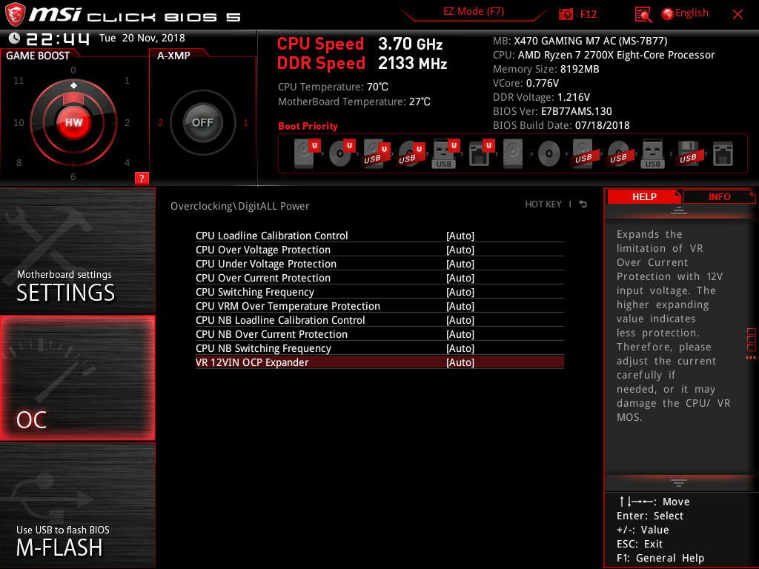Open the OC overclocking section
The width and height of the screenshot is (759, 569).
click(x=77, y=378)
